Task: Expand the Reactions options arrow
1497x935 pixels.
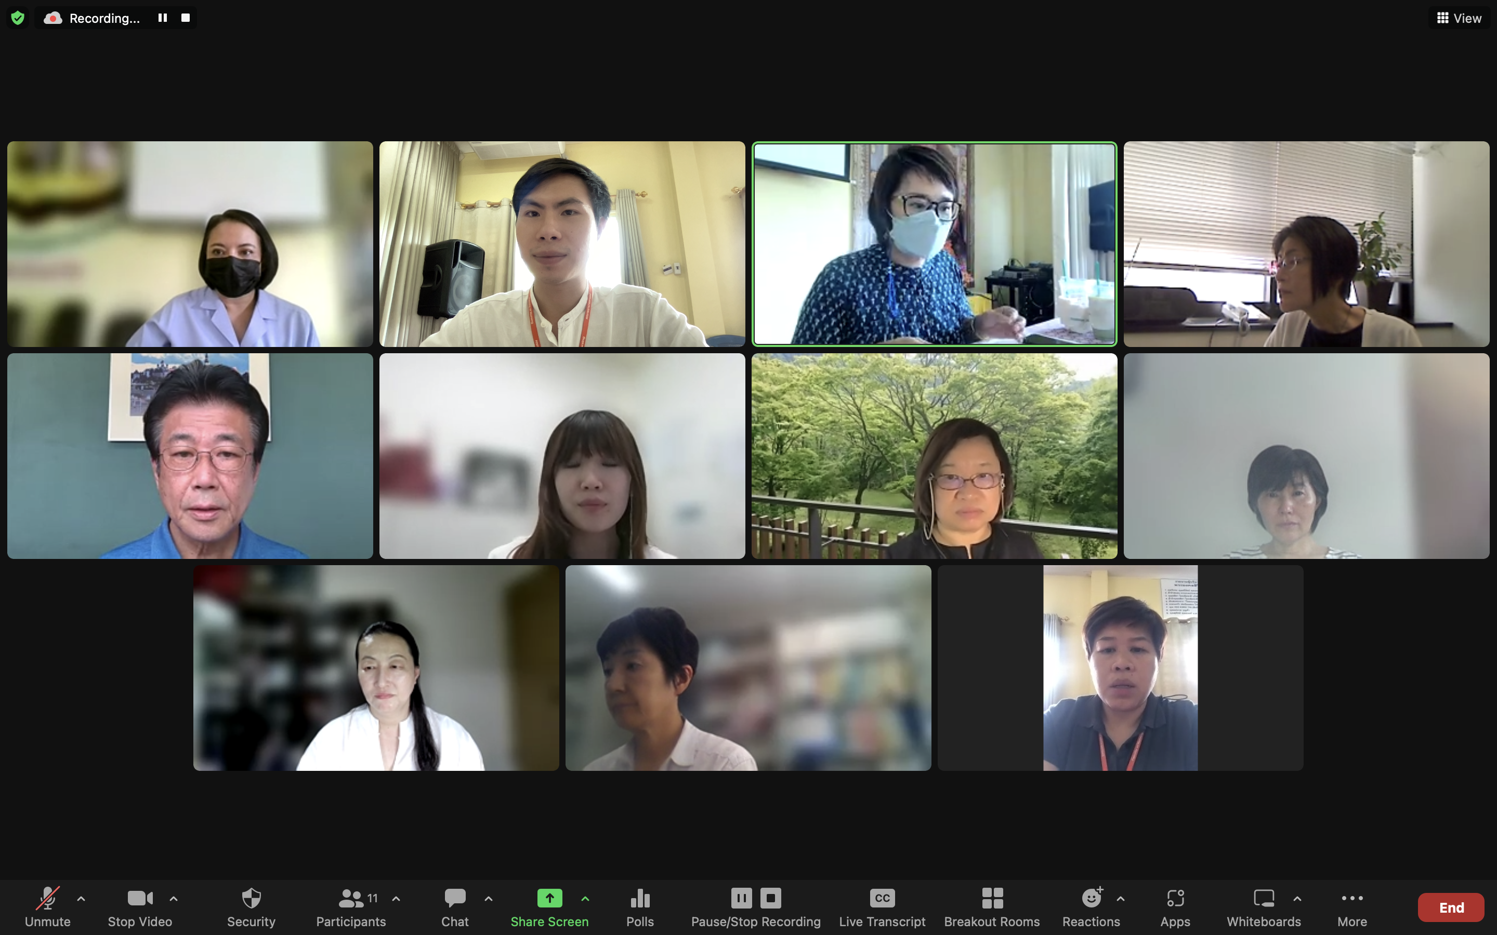Action: tap(1121, 899)
